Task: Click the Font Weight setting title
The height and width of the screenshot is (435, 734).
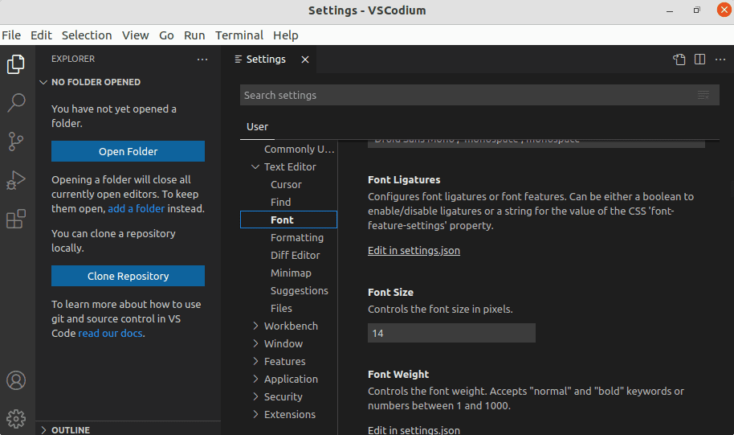Action: point(398,374)
